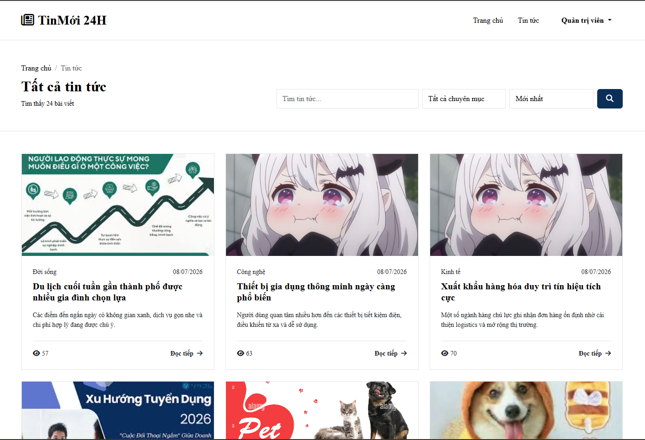
Task: Click the Kinh tế category label
Action: tap(451, 272)
